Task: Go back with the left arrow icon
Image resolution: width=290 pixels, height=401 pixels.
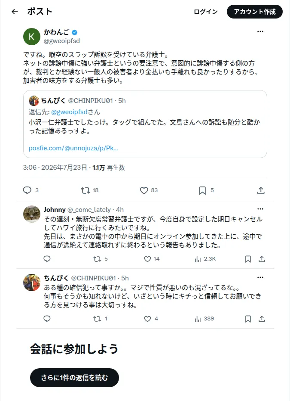Action: pyautogui.click(x=15, y=12)
